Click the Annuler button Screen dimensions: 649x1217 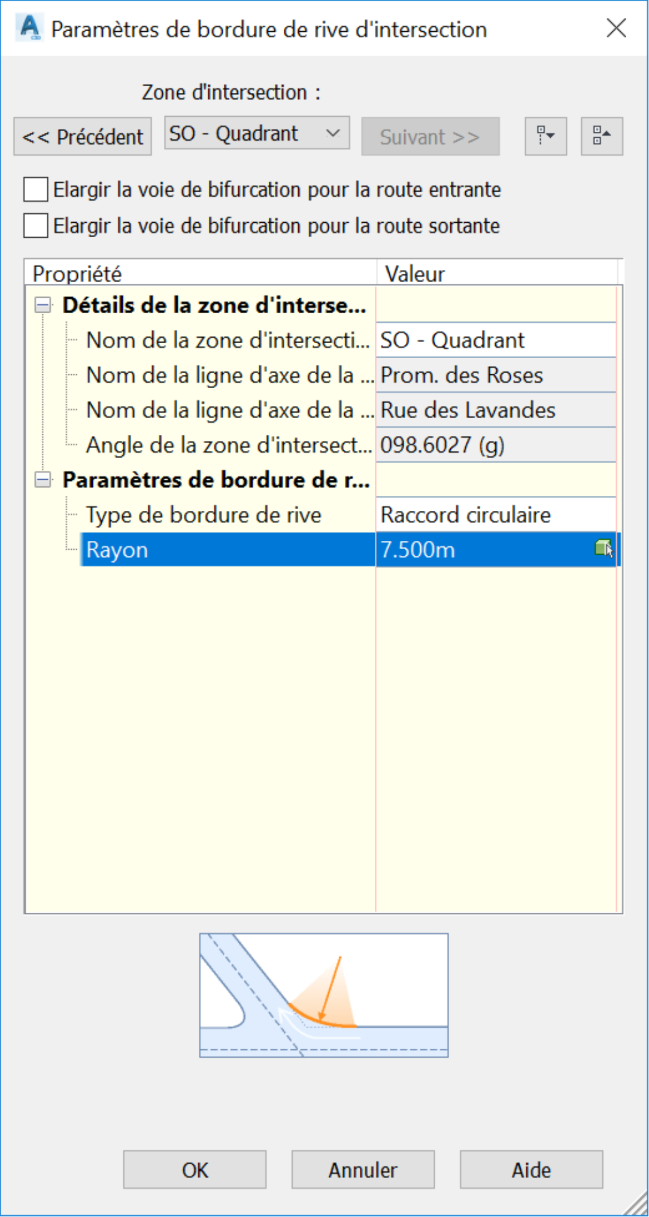point(363,1169)
